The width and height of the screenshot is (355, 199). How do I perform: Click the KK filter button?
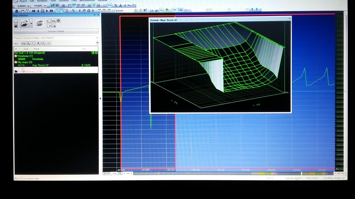point(43,43)
